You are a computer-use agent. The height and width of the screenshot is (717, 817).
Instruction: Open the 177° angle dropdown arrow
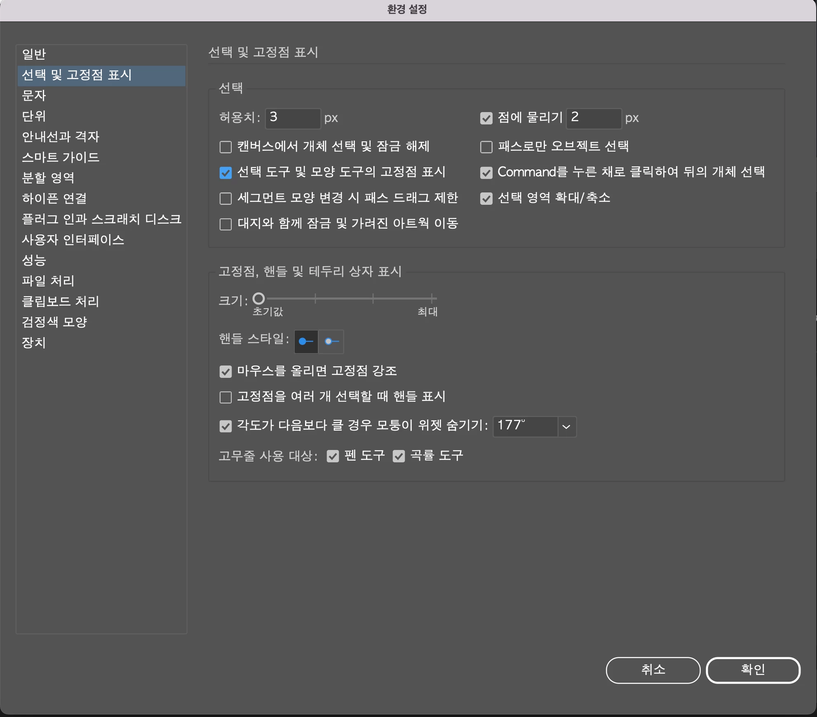pyautogui.click(x=566, y=426)
